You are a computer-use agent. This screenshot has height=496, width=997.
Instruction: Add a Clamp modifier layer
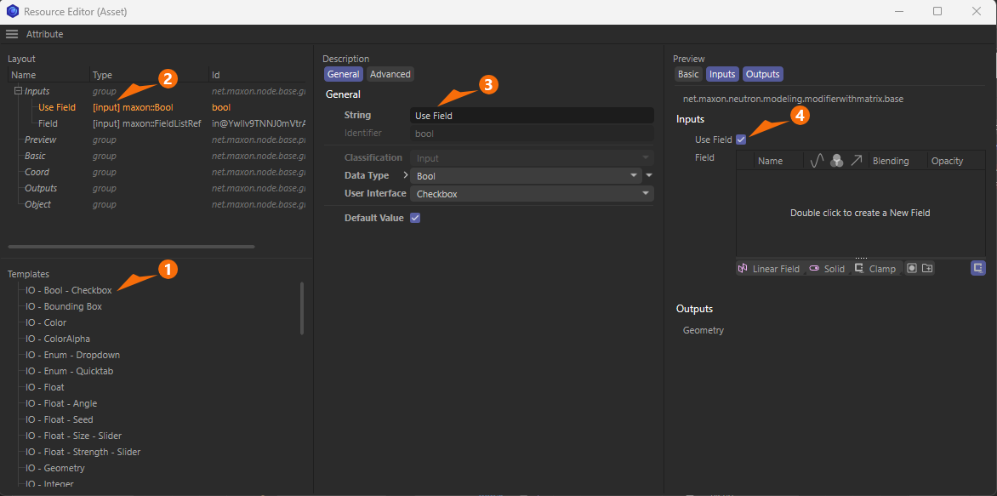(x=875, y=268)
